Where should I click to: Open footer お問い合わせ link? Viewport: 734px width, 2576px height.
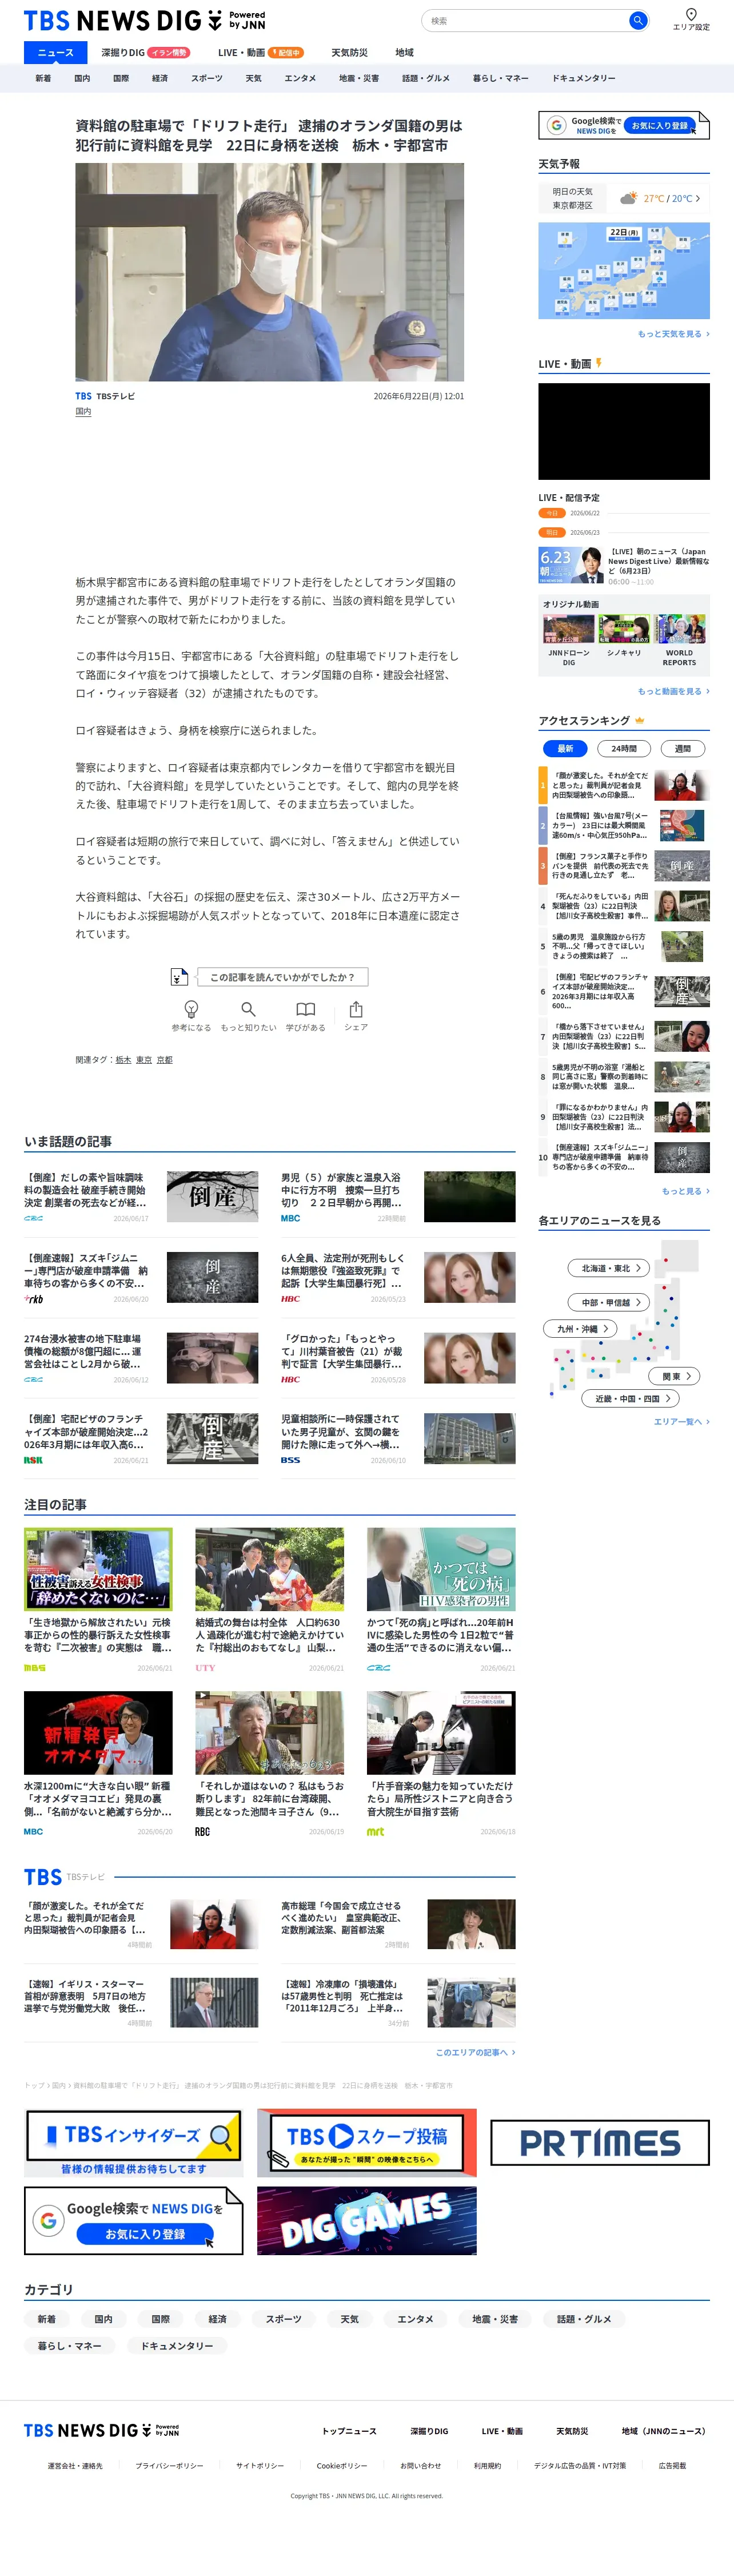(420, 2466)
